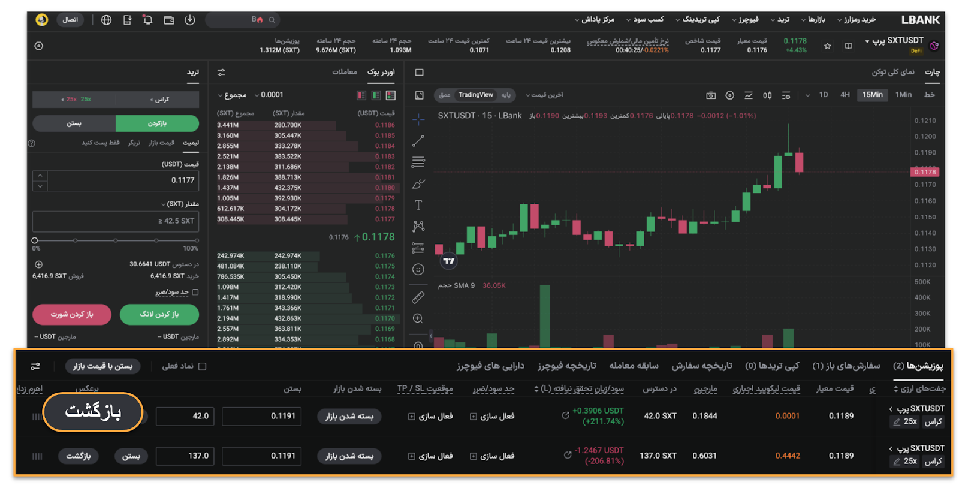Select the crosshair cursor tool
The image size is (959, 485).
tap(418, 119)
